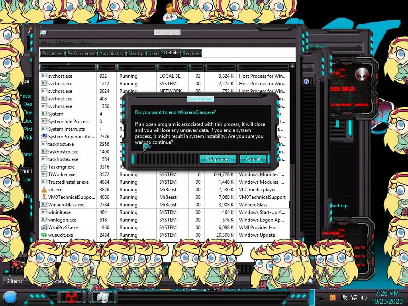
Task: Click the alien head gadget icon
Action: click(x=362, y=75)
